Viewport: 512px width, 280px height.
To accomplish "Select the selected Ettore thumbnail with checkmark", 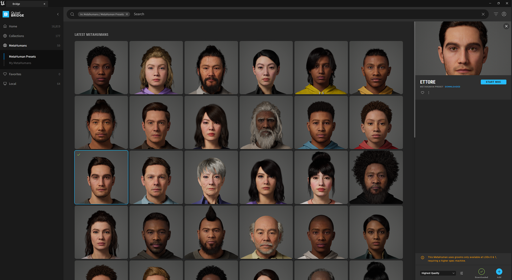I will (101, 177).
